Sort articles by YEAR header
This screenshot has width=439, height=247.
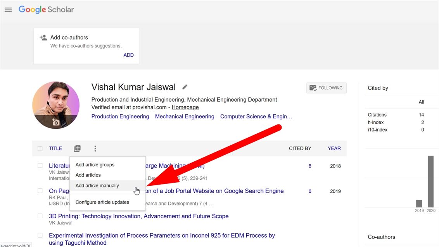click(x=334, y=149)
